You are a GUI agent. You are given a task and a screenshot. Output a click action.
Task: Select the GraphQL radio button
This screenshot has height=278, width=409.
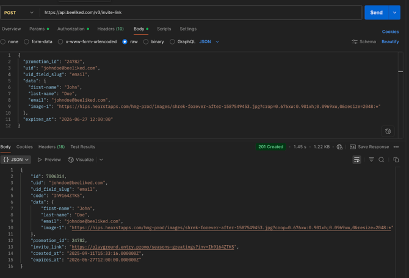tap(172, 41)
